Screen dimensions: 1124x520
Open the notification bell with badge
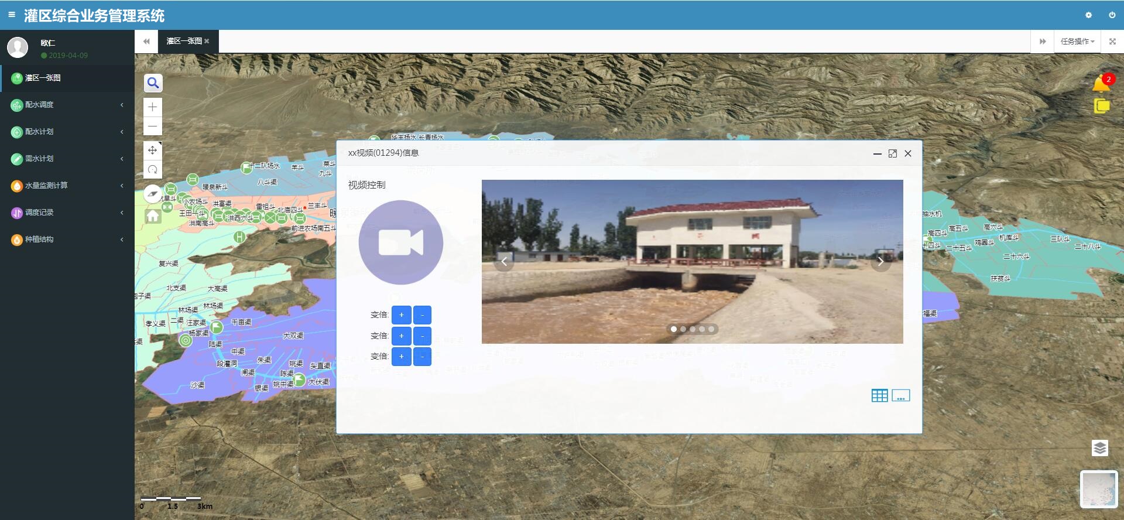click(1101, 84)
